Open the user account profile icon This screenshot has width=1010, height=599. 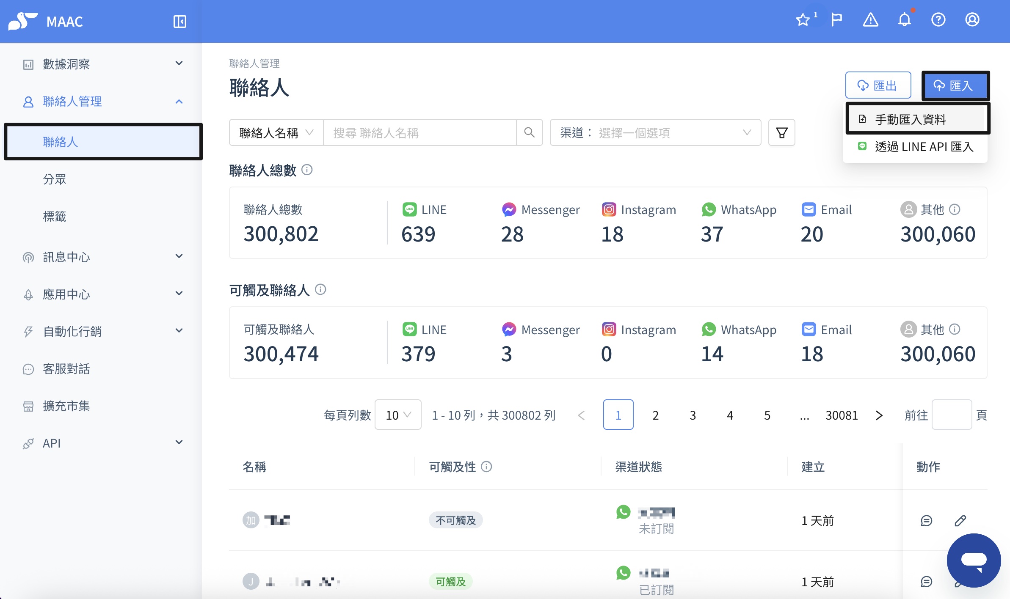pyautogui.click(x=972, y=20)
